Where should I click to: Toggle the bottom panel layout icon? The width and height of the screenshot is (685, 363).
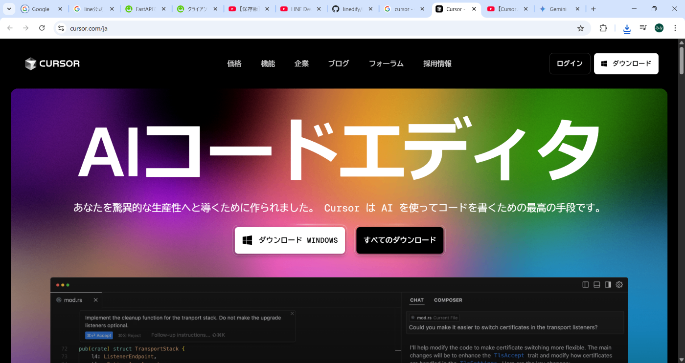596,285
